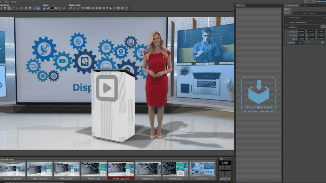Click the magnifier icon in Slides Control
Viewport: 326px width, 183px height.
[70, 8]
